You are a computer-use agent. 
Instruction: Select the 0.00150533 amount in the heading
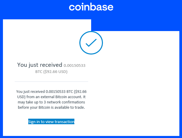74,65
